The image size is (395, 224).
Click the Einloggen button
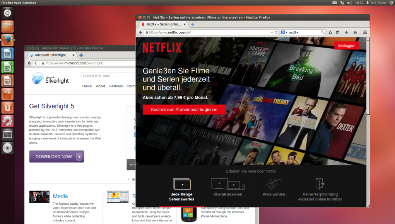click(346, 46)
